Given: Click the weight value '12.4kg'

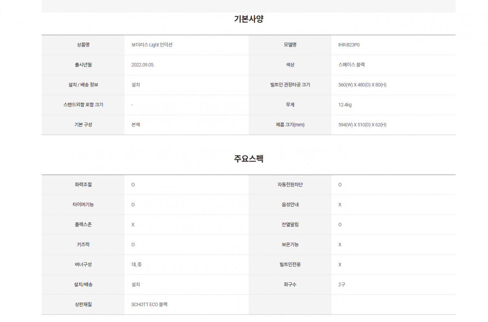Looking at the screenshot, I should point(345,105).
